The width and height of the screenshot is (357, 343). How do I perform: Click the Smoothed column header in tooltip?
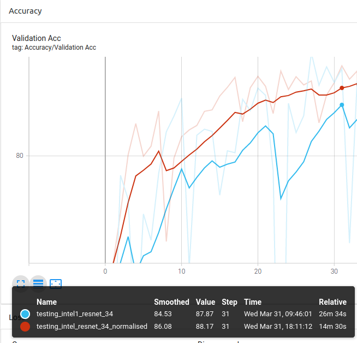coord(171,302)
